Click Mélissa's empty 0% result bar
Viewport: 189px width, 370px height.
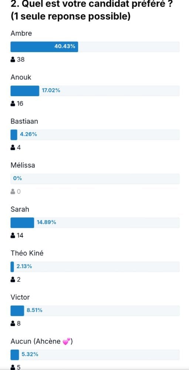coord(95,179)
